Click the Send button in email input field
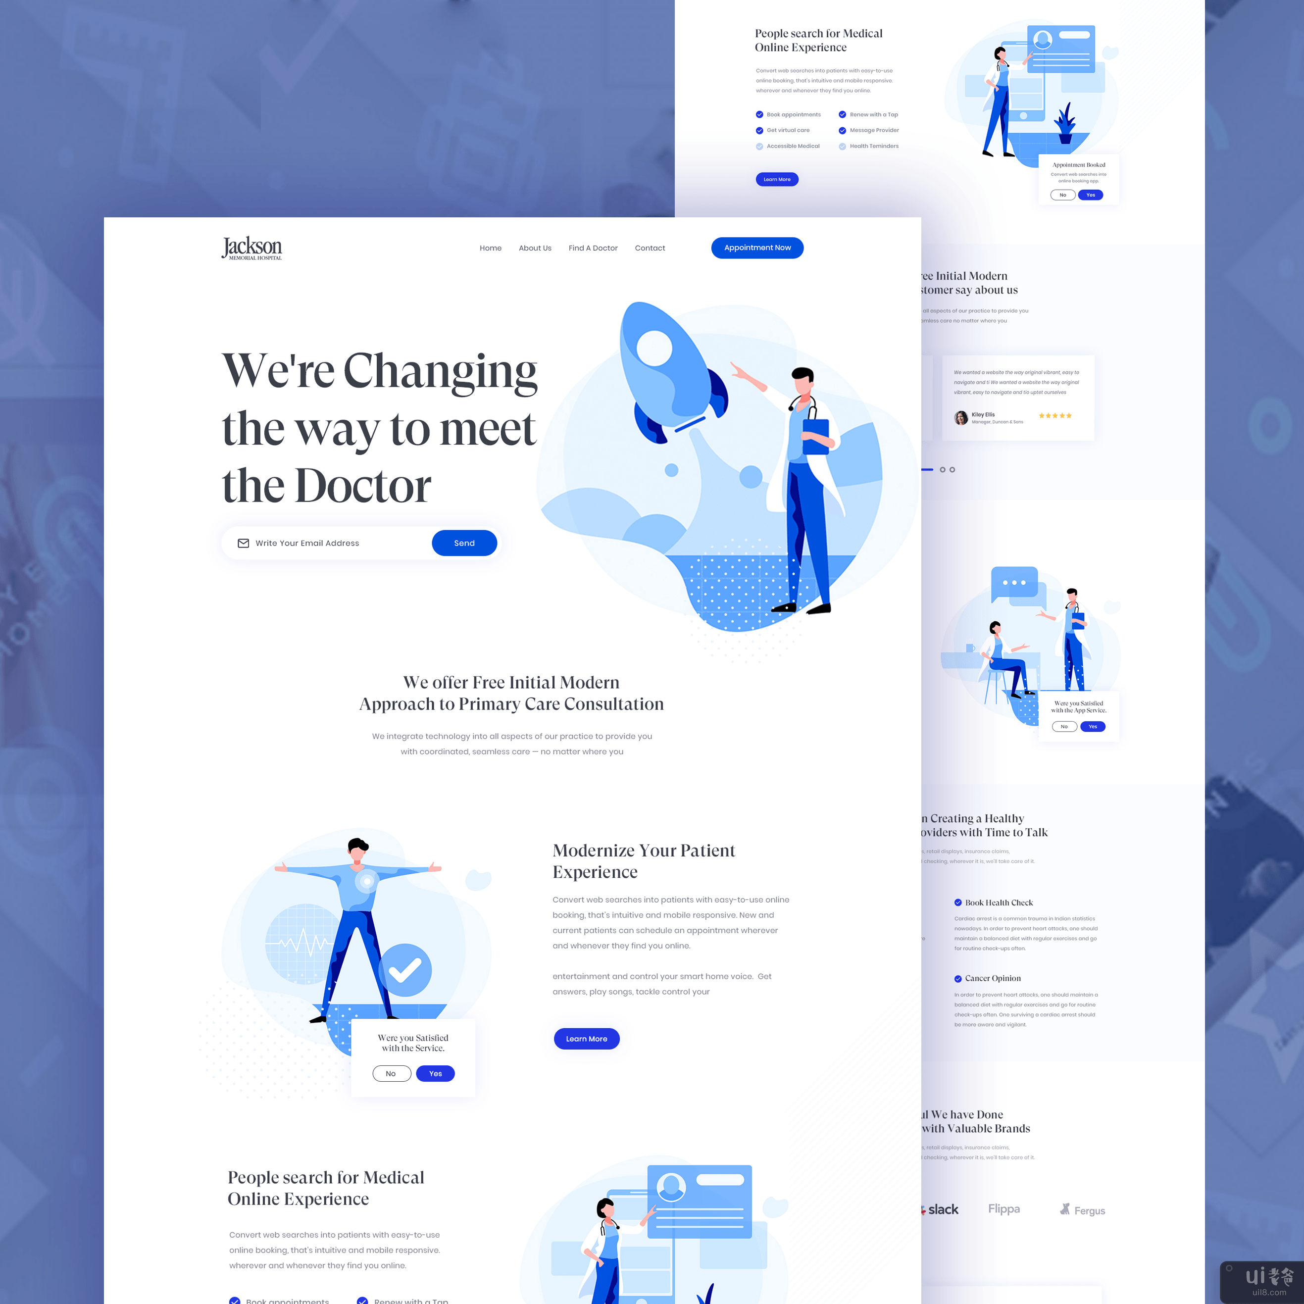1304x1304 pixels. 463,545
